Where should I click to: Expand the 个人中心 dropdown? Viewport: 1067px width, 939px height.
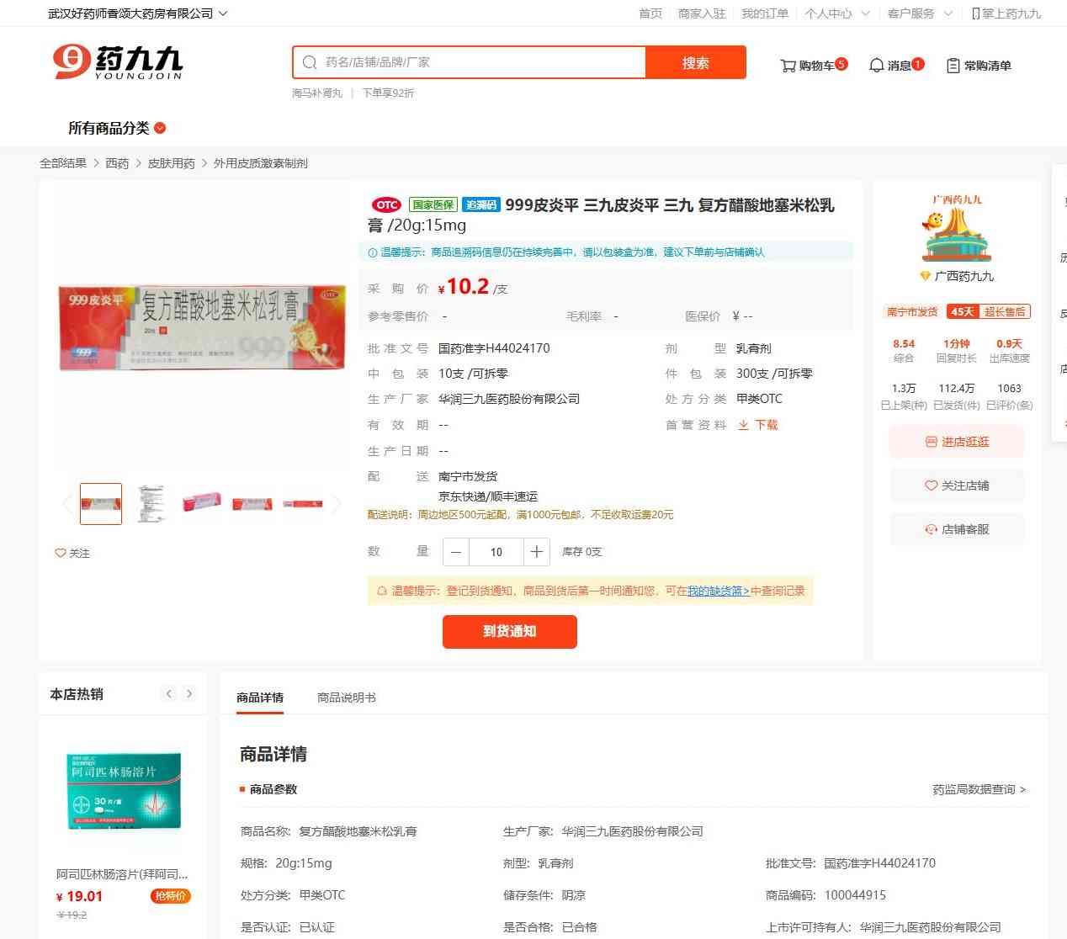click(836, 13)
